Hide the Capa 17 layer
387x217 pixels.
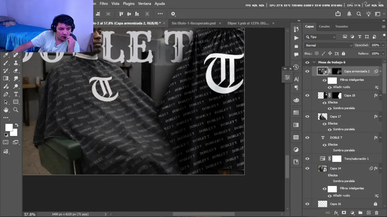307,117
